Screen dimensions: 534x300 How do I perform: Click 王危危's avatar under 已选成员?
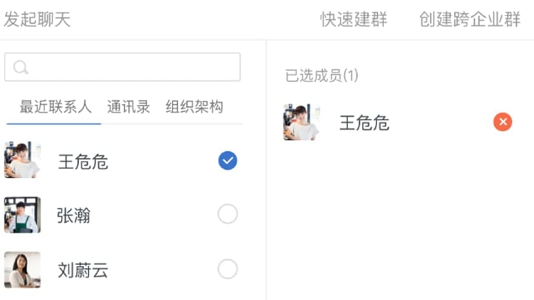click(x=301, y=122)
